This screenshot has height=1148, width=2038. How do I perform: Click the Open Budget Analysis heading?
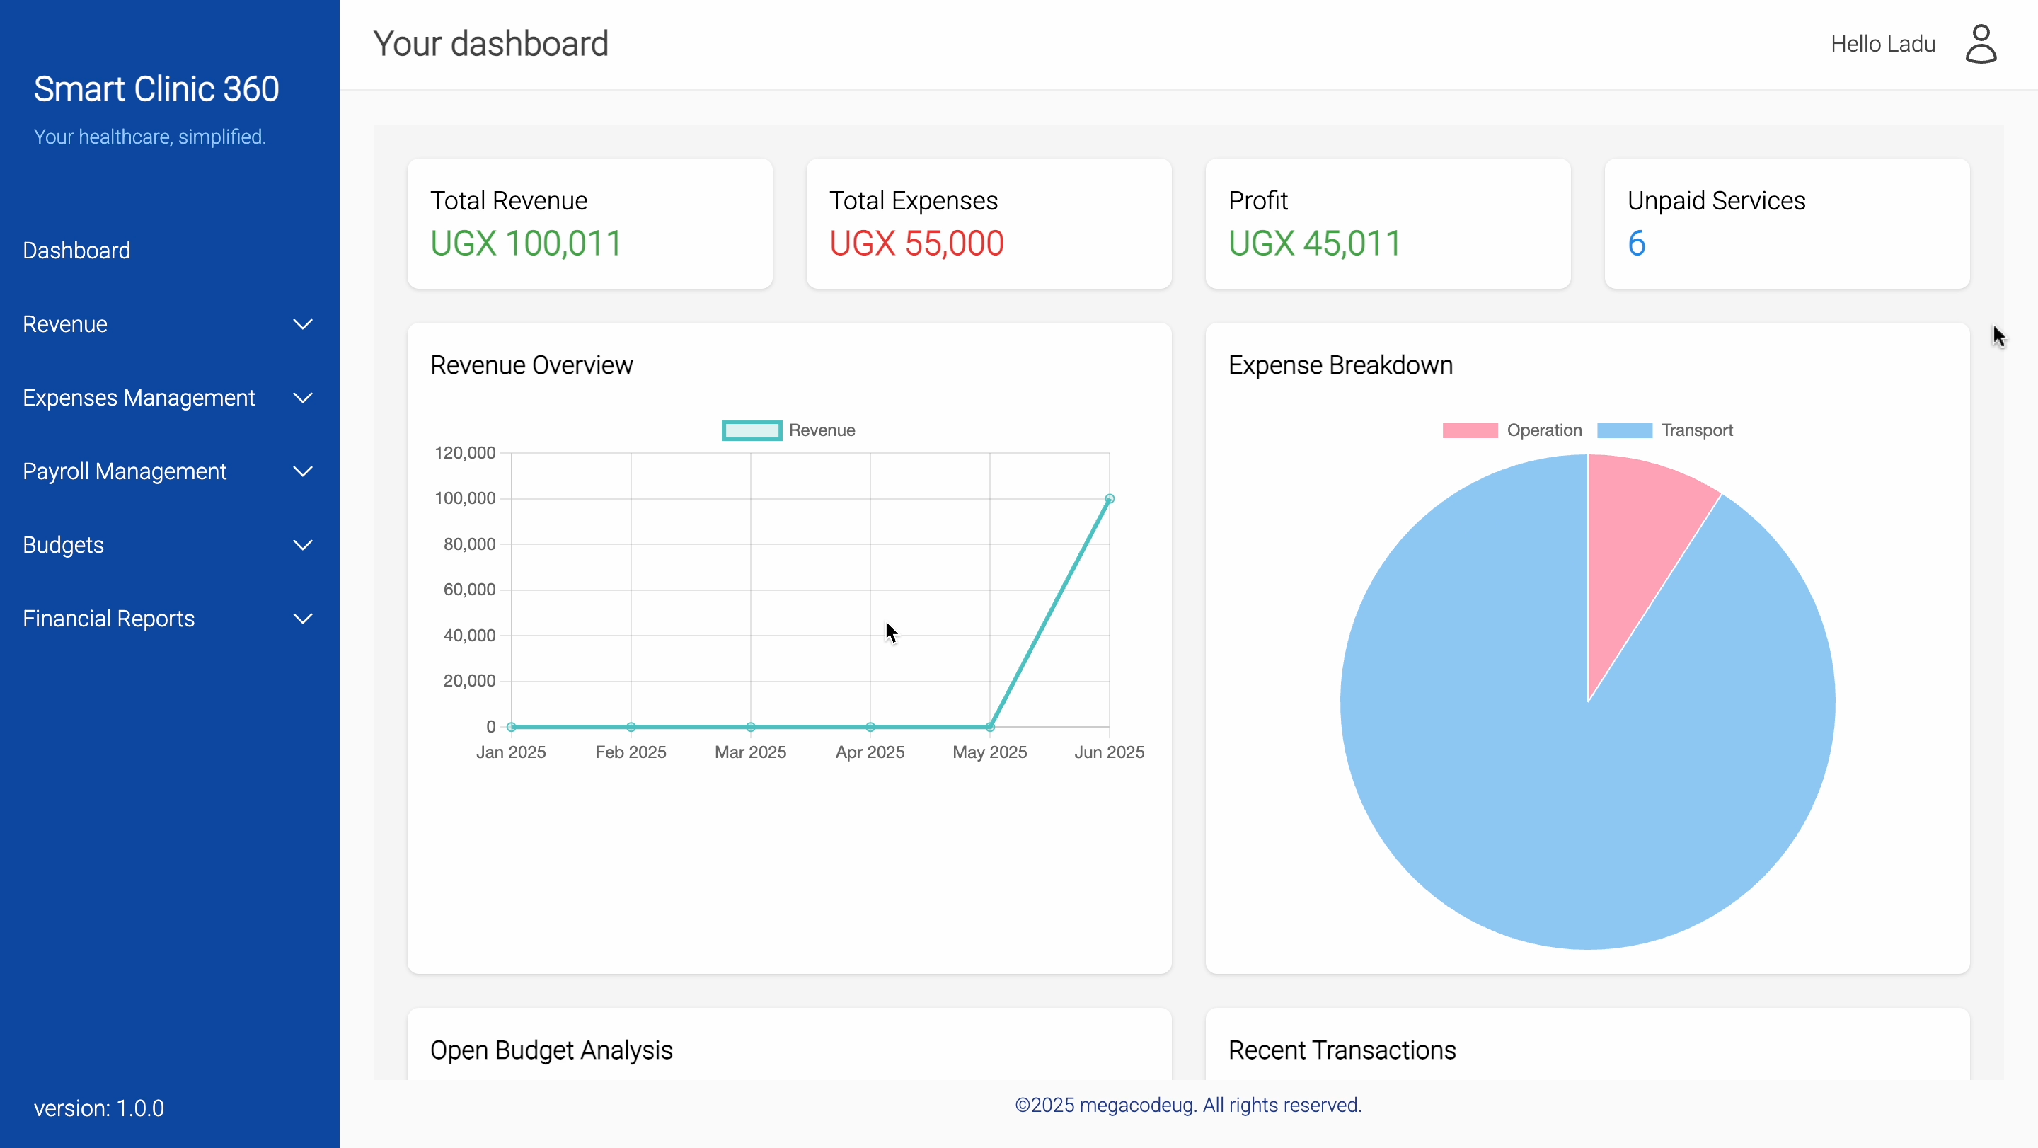click(x=551, y=1051)
